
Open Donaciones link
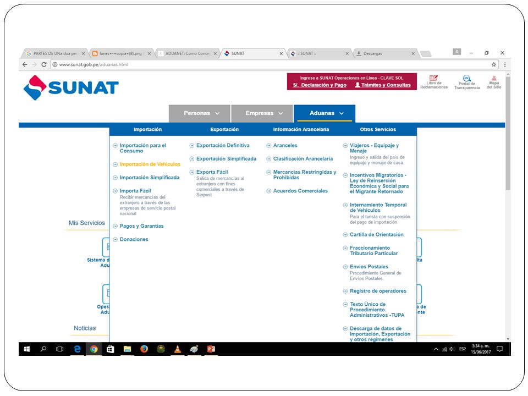[134, 239]
